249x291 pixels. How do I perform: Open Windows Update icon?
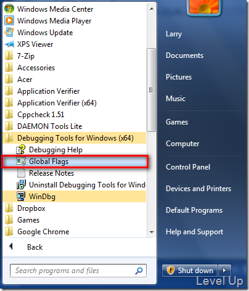(x=9, y=32)
